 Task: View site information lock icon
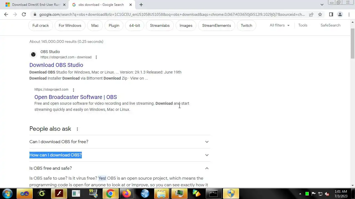click(x=35, y=14)
